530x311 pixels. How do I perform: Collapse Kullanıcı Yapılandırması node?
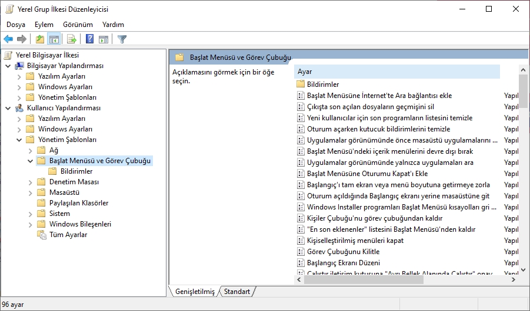point(8,108)
